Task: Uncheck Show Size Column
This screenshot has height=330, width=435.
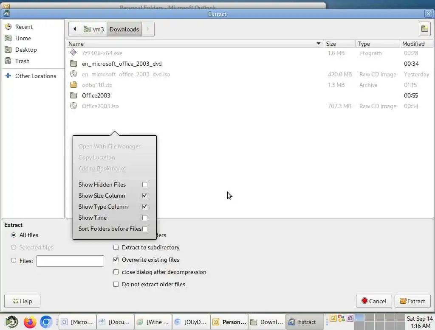Action: point(145,196)
